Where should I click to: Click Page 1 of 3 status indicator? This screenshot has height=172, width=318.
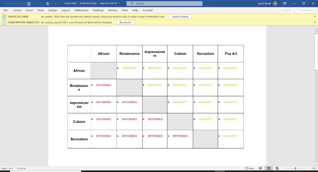click(x=7, y=168)
